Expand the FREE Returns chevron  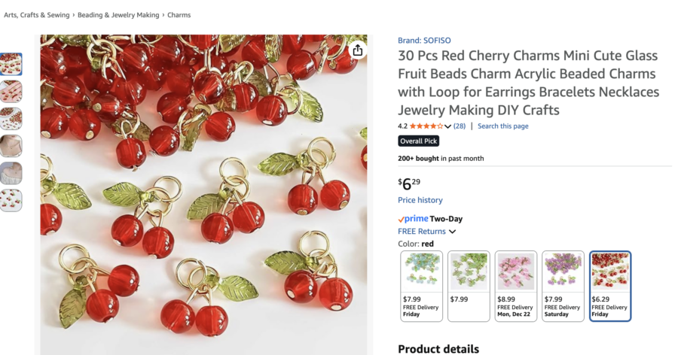pyautogui.click(x=452, y=232)
